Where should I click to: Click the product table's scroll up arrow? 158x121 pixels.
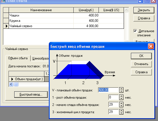coord(126,10)
